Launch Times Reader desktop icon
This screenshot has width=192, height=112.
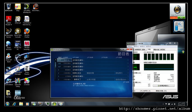(x=27, y=70)
